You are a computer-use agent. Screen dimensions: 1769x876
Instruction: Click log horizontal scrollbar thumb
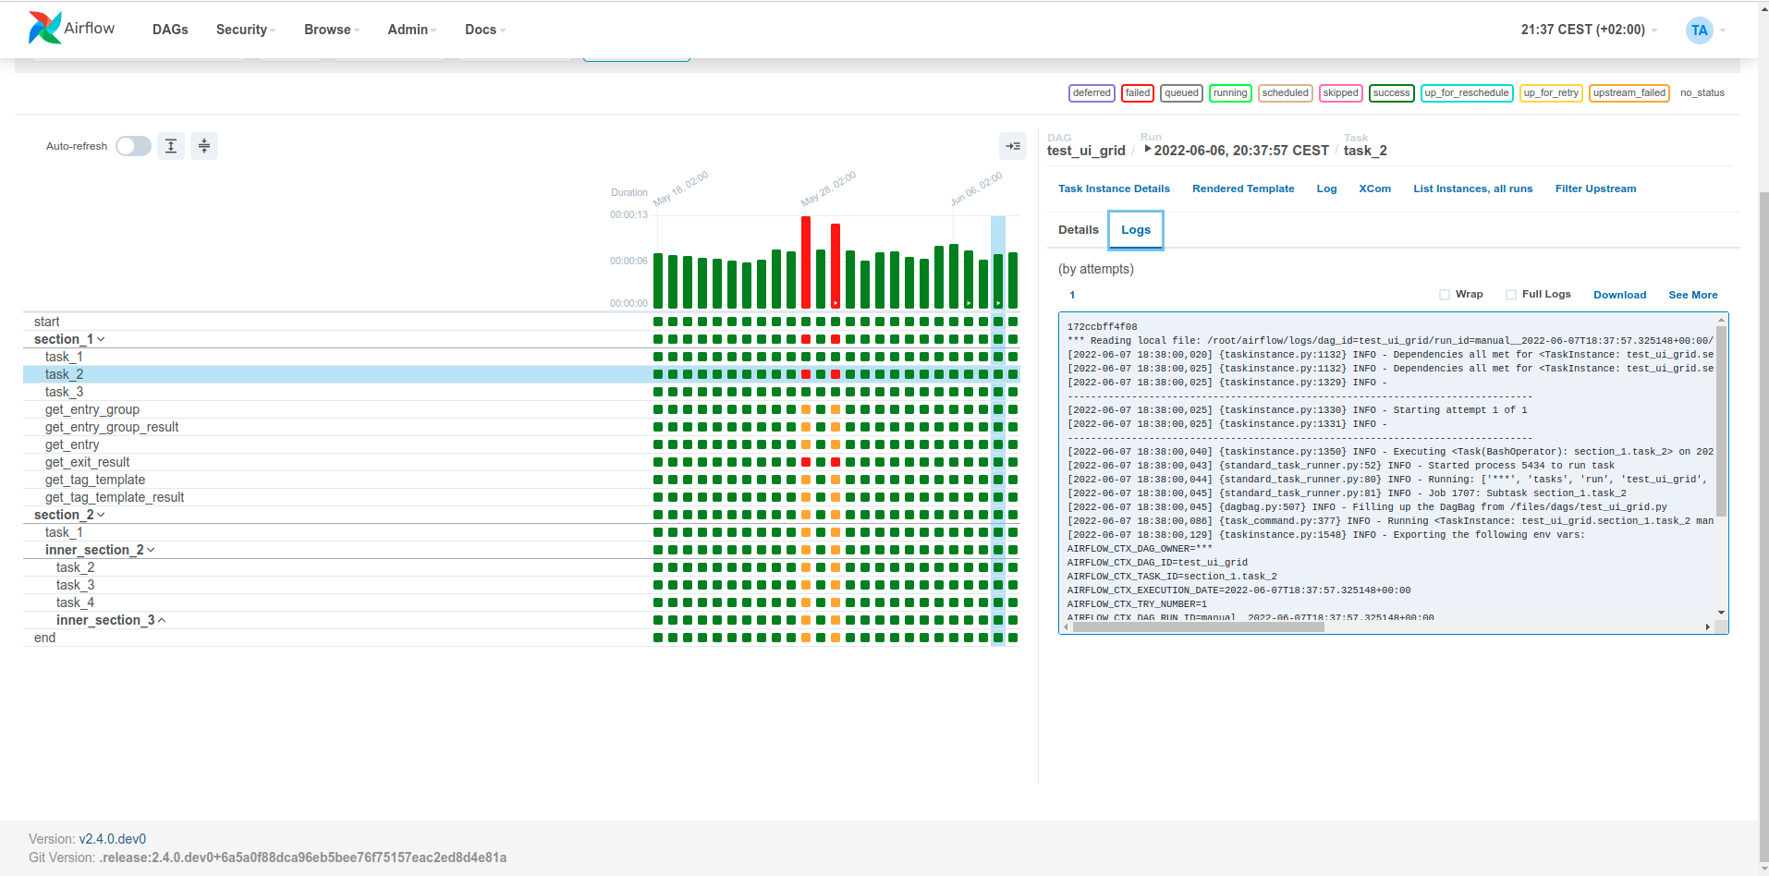[1199, 627]
